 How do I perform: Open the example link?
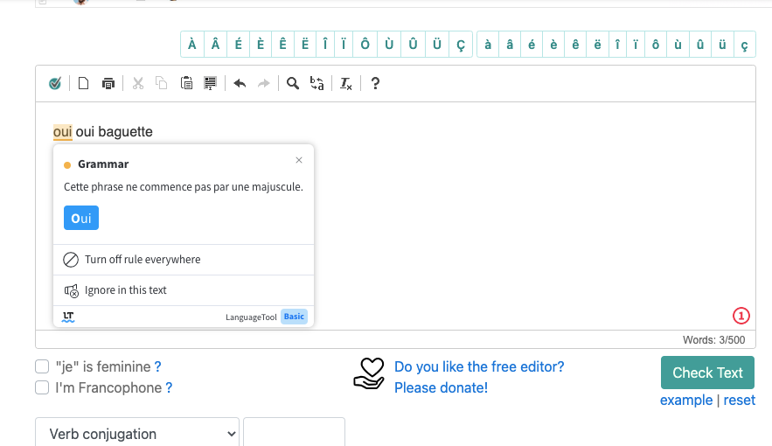[686, 401]
